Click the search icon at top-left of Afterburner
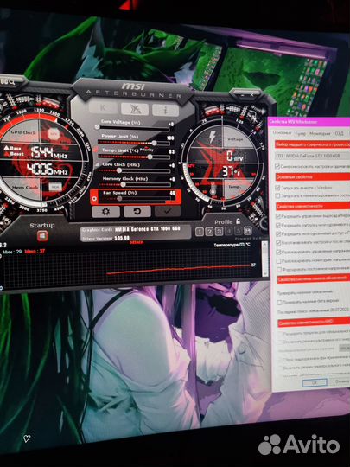350x467 pixels. coord(12,82)
